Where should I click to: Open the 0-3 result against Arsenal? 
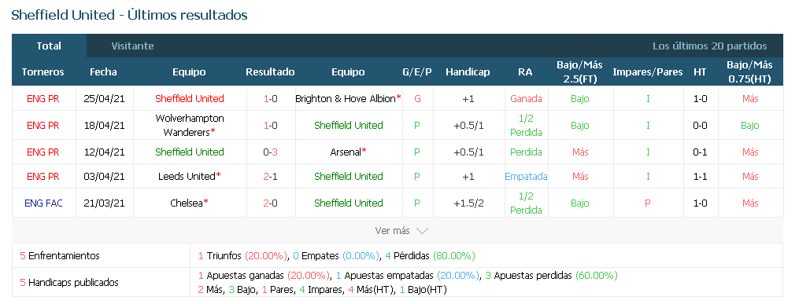(270, 152)
